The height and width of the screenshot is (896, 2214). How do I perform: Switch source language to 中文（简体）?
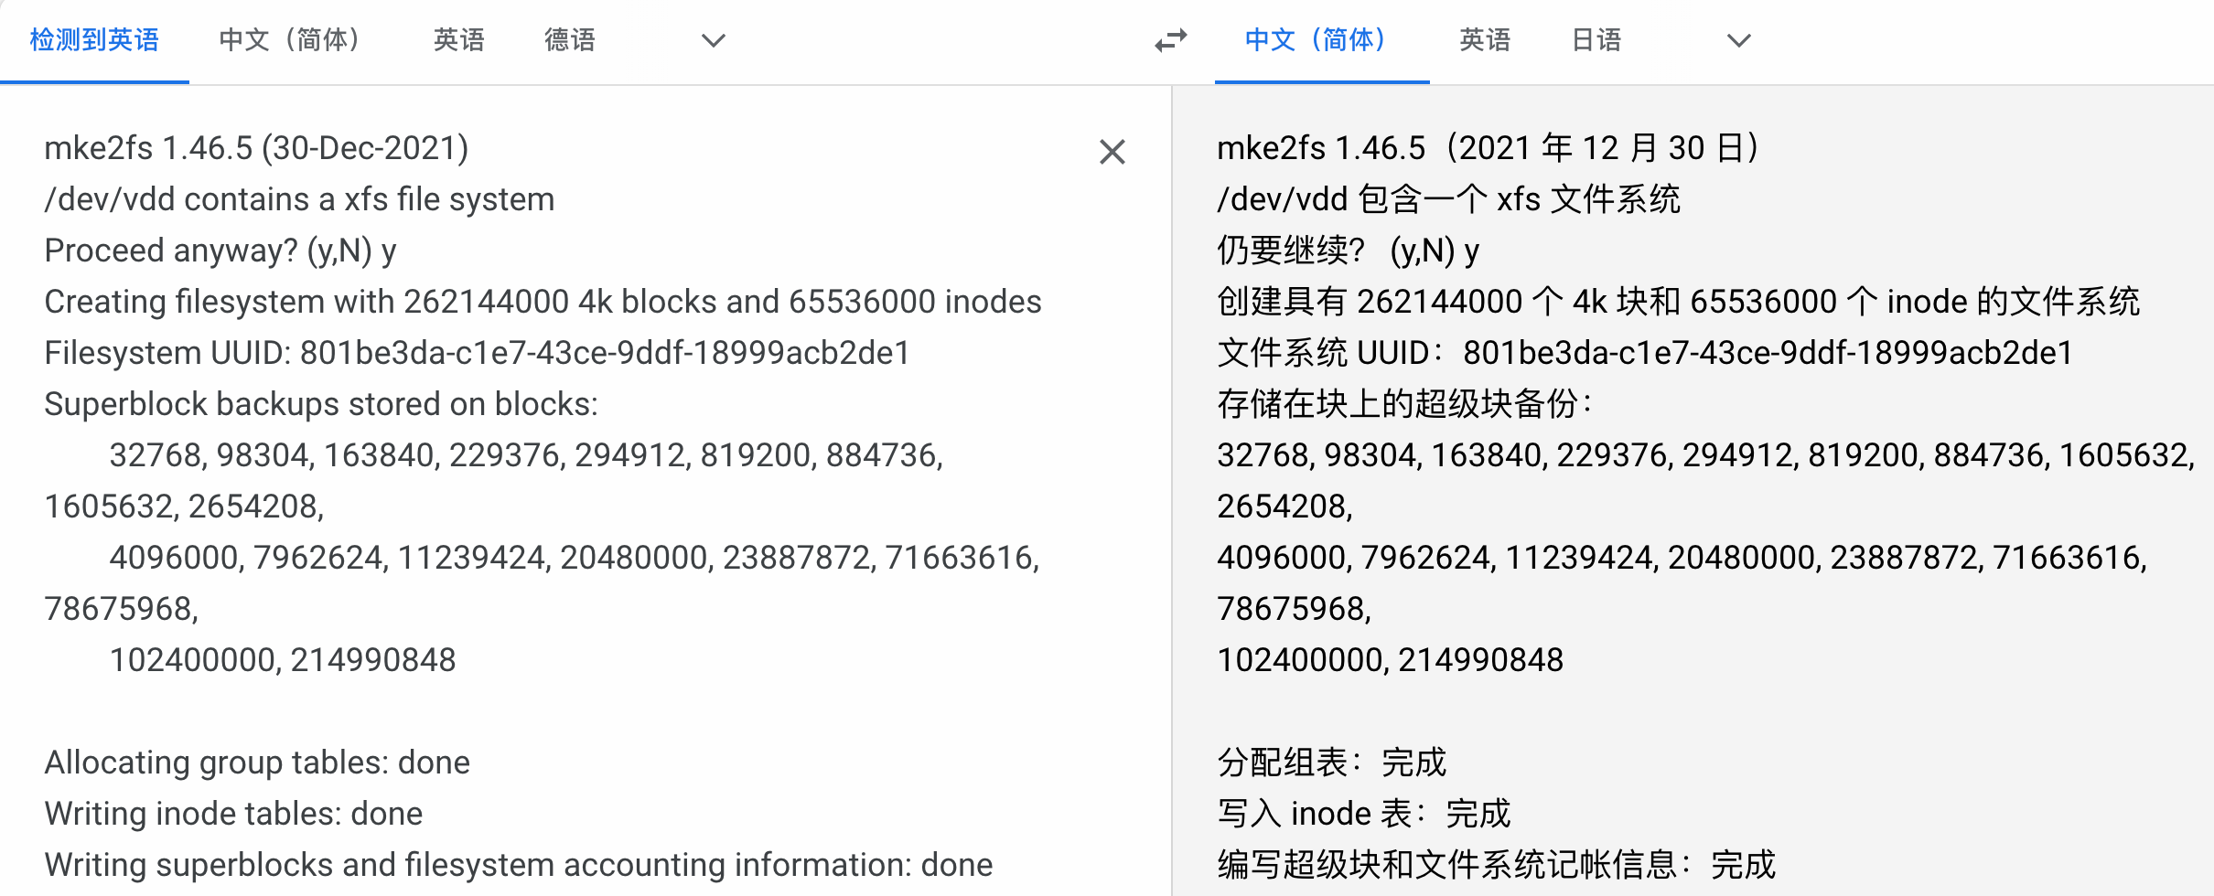(289, 40)
